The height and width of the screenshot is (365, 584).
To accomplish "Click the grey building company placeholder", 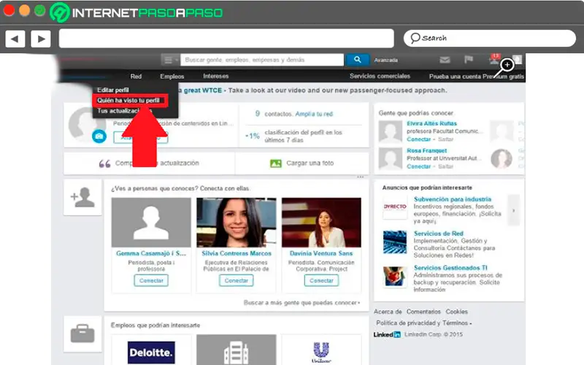I will click(236, 350).
